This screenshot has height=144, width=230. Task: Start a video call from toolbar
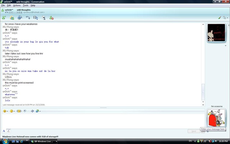click(20, 18)
